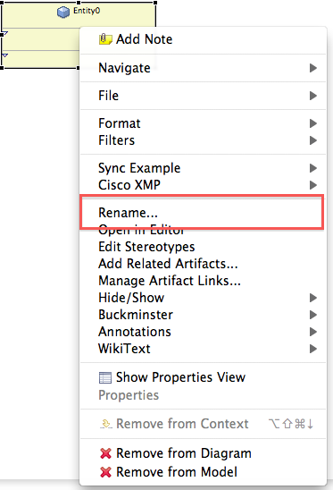Click the Add Note sticky icon
This screenshot has height=490, width=333.
[105, 39]
